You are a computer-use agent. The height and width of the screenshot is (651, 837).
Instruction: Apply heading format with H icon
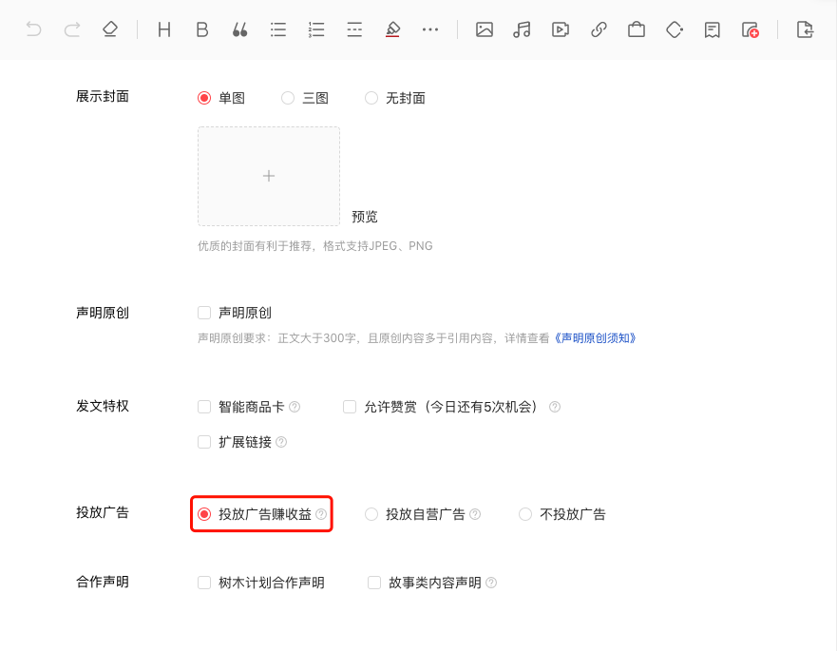(x=163, y=29)
